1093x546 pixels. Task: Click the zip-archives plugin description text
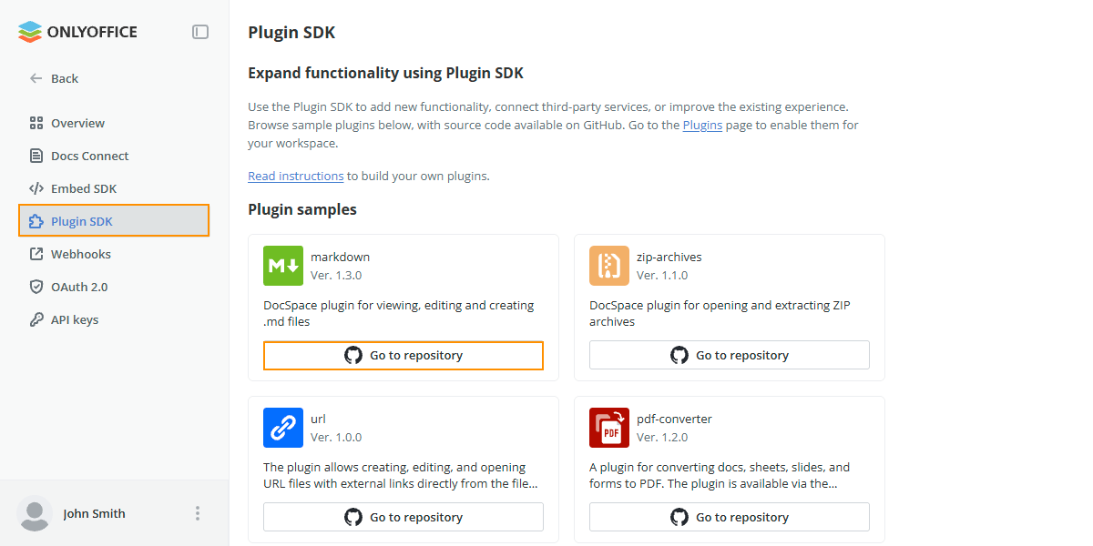(720, 313)
